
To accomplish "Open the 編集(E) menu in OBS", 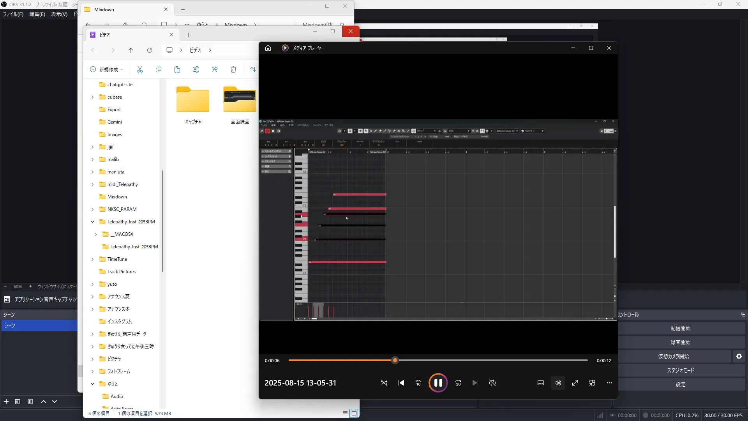I will pos(37,14).
